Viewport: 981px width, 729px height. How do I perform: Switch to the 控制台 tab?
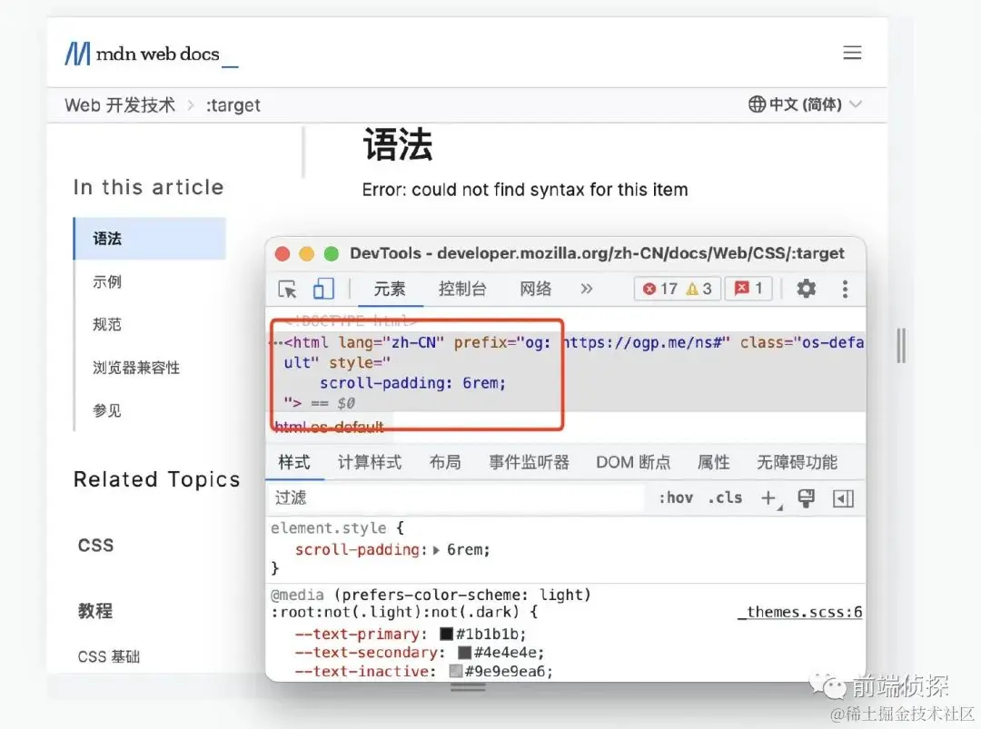point(462,289)
